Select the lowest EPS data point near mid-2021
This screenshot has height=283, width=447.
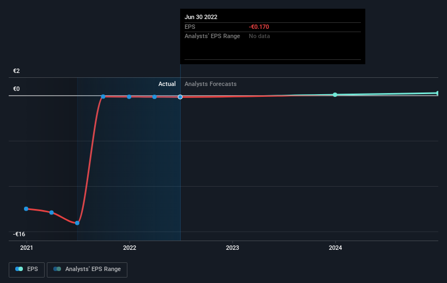click(77, 223)
